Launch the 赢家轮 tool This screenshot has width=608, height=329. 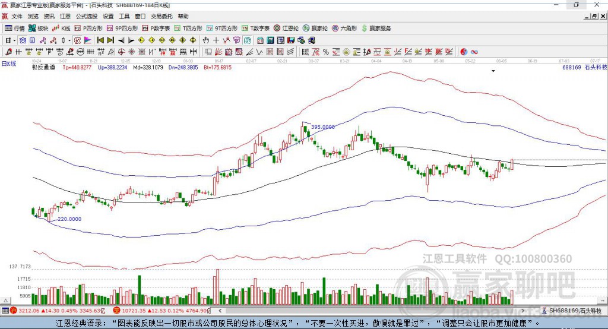315,28
